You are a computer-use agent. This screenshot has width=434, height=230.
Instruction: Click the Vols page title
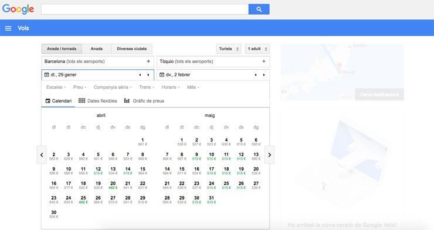pyautogui.click(x=23, y=28)
